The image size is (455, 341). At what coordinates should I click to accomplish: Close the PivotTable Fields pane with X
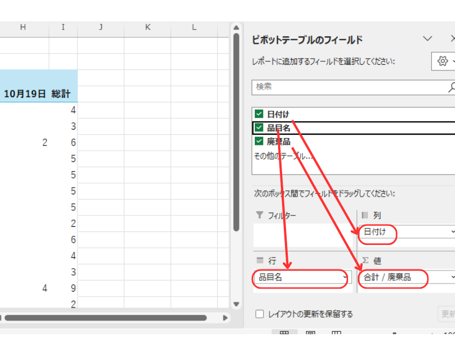[x=453, y=39]
